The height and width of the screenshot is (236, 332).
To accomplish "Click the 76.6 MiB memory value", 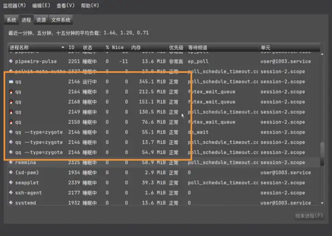I will pos(154,122).
